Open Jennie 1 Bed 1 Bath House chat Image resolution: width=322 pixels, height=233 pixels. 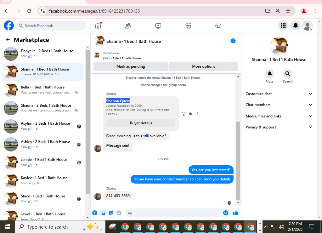click(42, 162)
